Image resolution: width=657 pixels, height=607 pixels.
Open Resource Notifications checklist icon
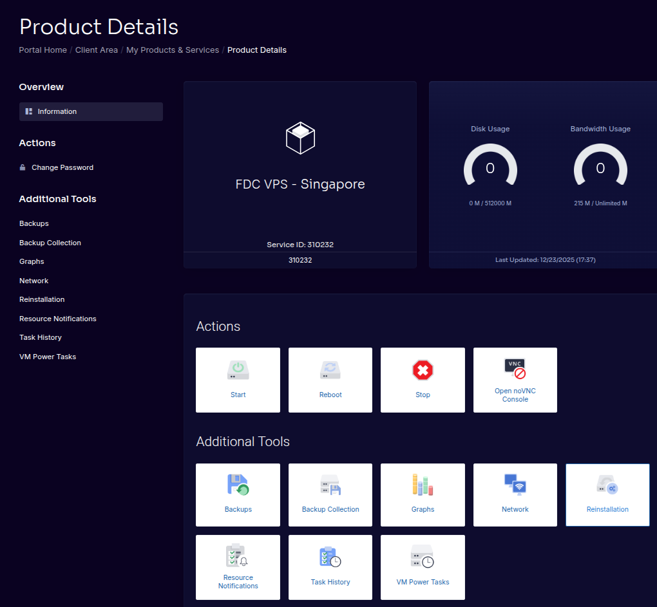[238, 554]
